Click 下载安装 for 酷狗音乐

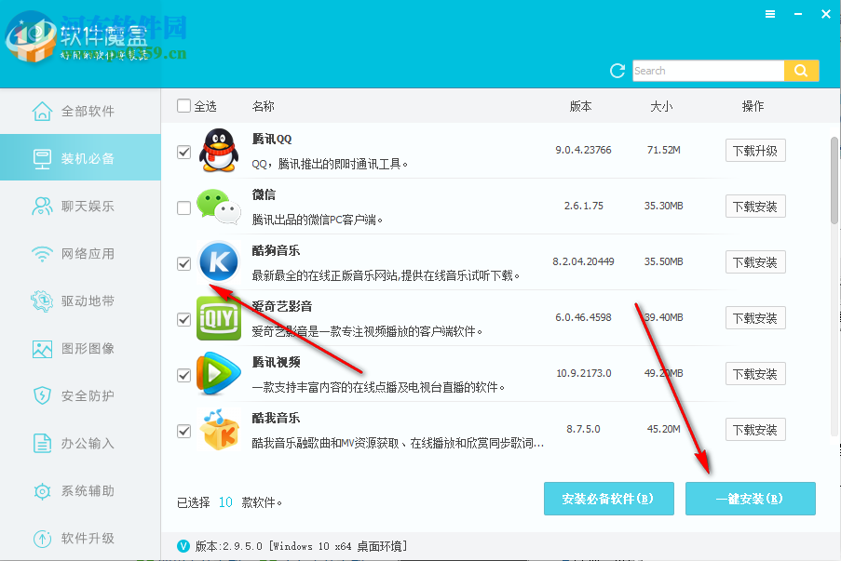coord(755,262)
